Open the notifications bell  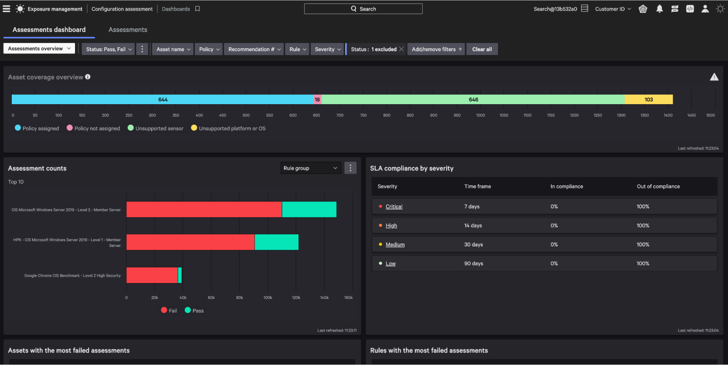(659, 9)
